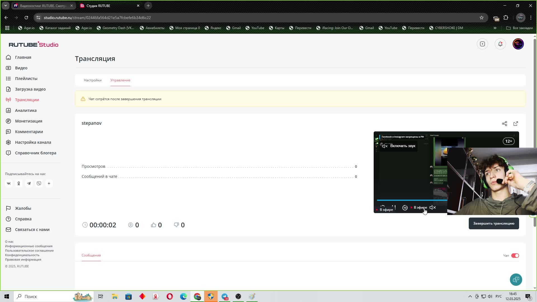The image size is (537, 302).
Task: Click the Трансляции sidebar icon
Action: pos(8,100)
